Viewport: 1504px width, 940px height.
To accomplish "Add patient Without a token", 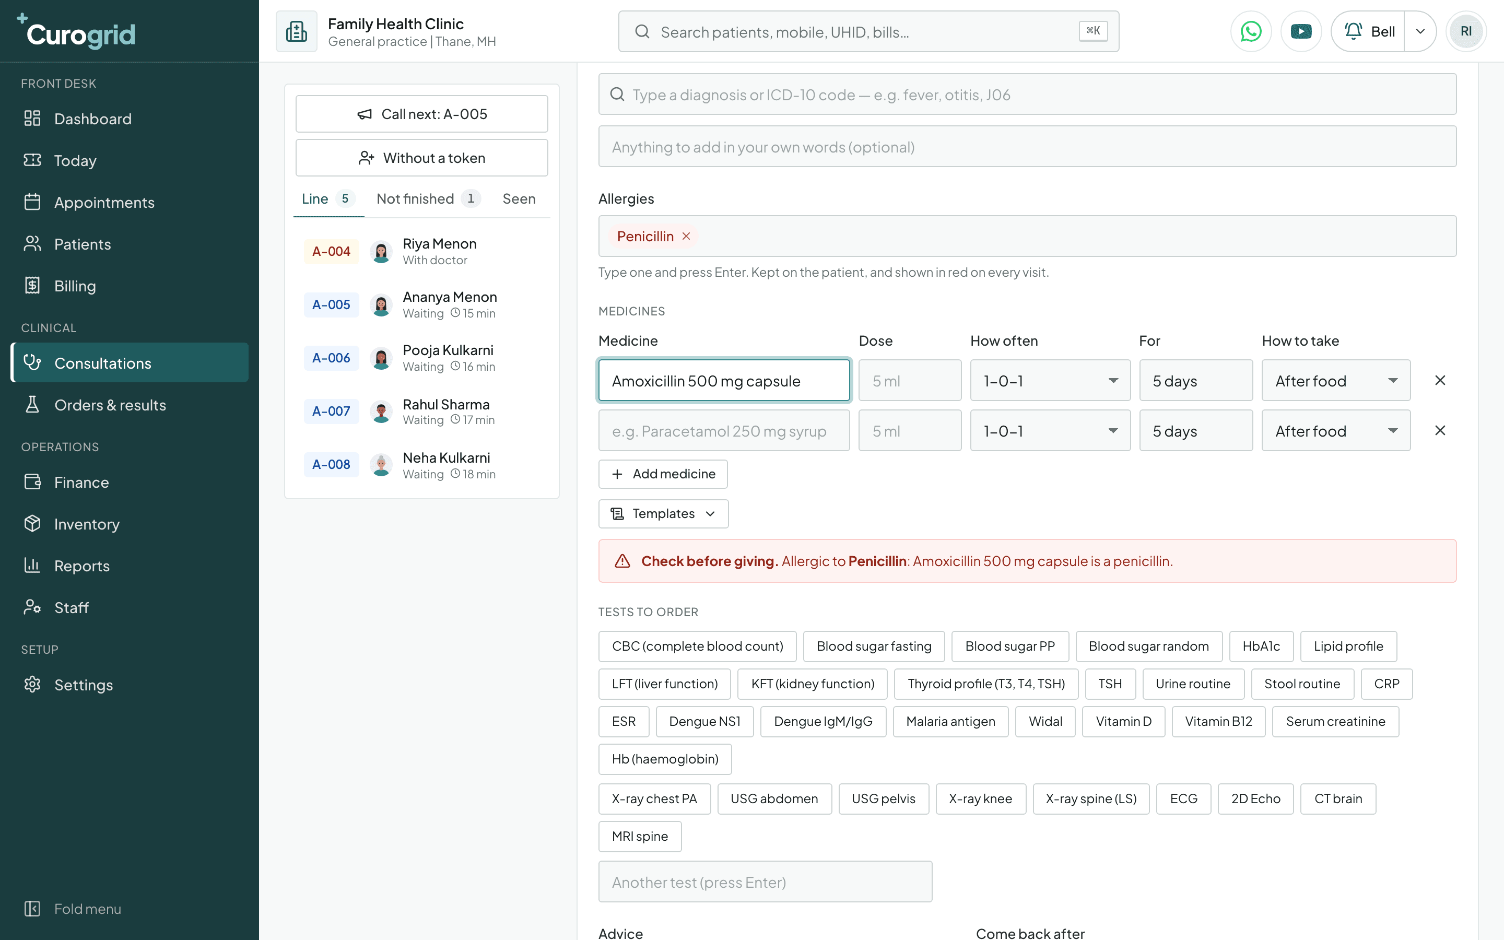I will [x=422, y=158].
